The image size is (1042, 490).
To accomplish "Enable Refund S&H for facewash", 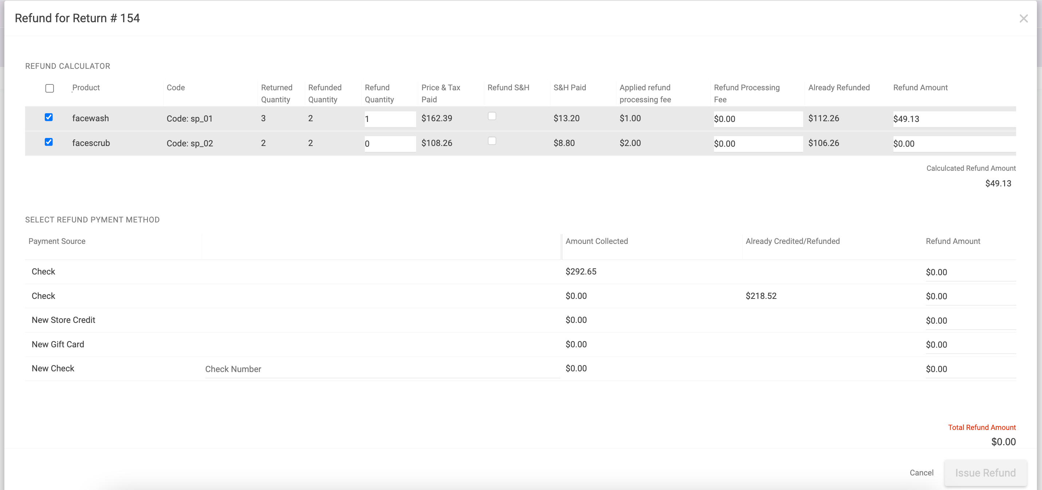I will click(492, 116).
